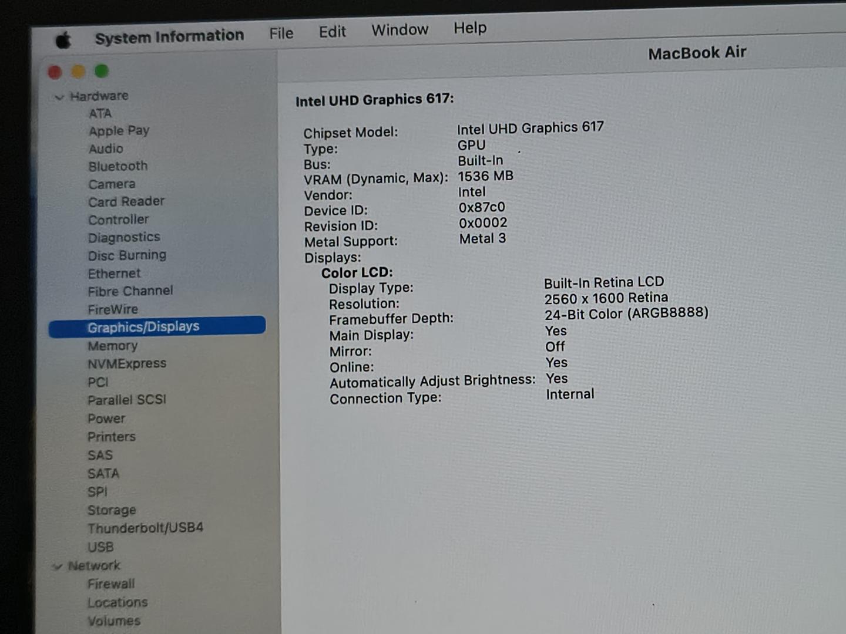Show Ethernet hardware information
Screen dimensions: 846x634
(115, 274)
